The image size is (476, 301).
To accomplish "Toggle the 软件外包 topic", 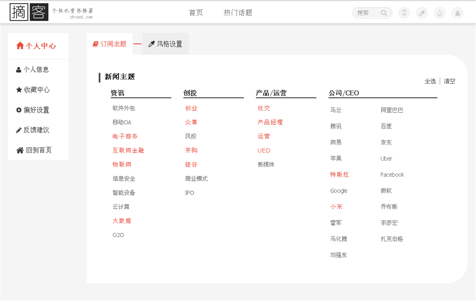I will click(124, 108).
